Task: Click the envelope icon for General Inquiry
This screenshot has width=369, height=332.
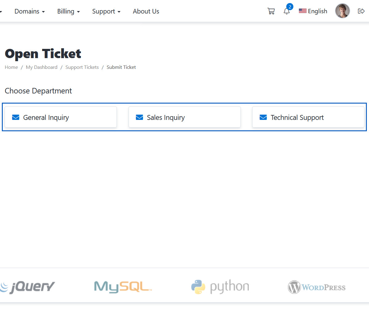Action: [x=16, y=117]
